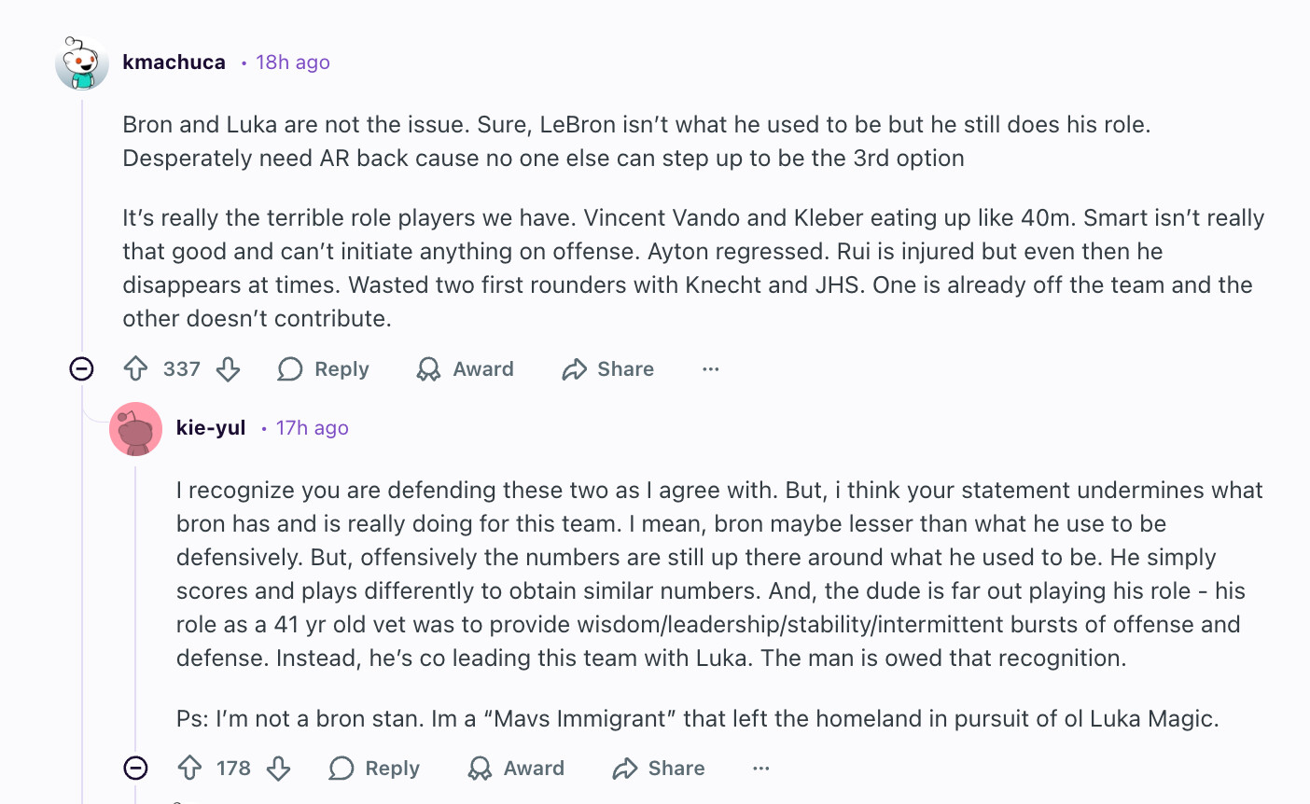Award kie-yul's reply
Screen dimensions: 1310x804
coord(516,769)
